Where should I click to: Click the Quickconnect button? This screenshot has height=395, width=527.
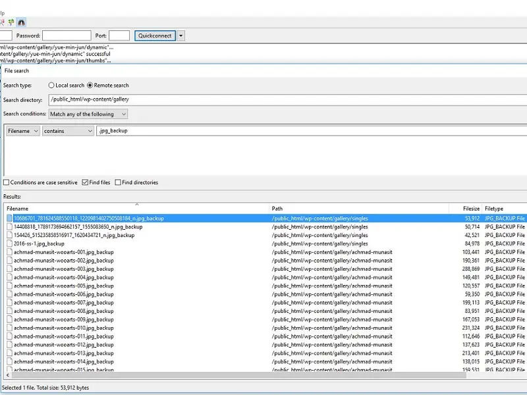pos(153,35)
